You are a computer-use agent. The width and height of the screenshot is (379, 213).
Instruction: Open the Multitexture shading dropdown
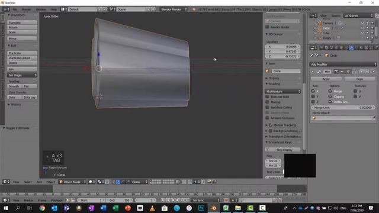click(283, 91)
